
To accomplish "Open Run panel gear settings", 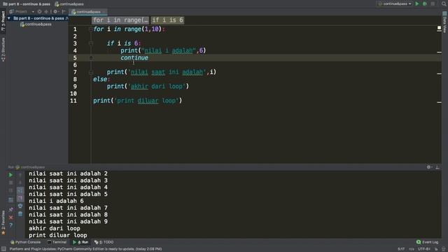I will [429, 167].
